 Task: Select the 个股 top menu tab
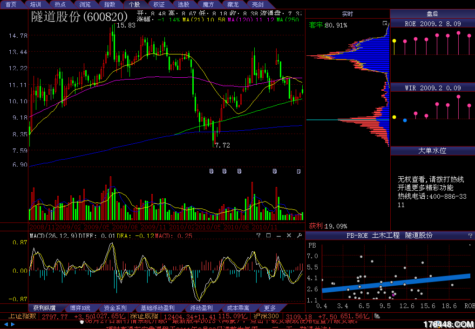(134, 4)
